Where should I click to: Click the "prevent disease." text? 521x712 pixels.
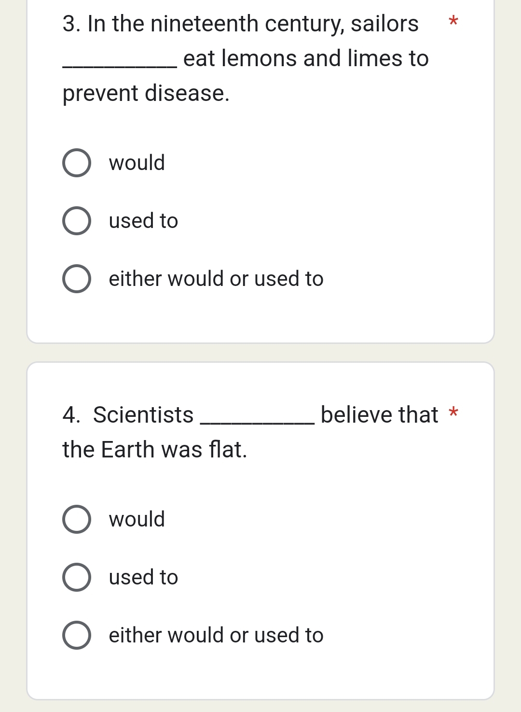click(146, 93)
